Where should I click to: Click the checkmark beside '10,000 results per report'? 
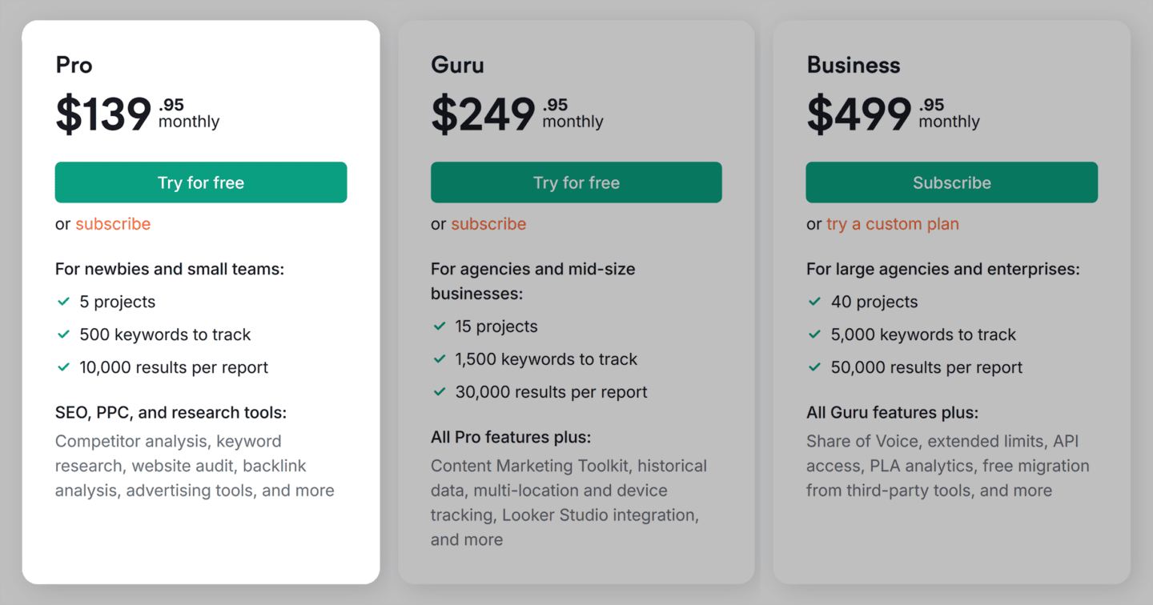click(64, 367)
